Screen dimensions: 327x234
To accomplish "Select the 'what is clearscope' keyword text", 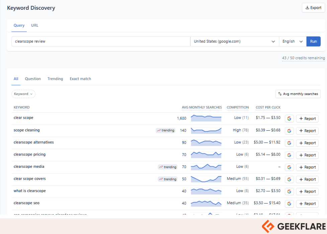I will pyautogui.click(x=29, y=191).
